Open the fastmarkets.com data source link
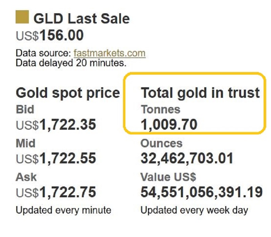 coord(109,53)
